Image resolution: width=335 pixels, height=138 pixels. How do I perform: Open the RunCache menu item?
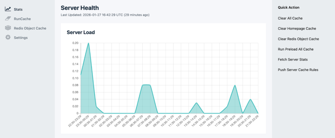pyautogui.click(x=22, y=19)
